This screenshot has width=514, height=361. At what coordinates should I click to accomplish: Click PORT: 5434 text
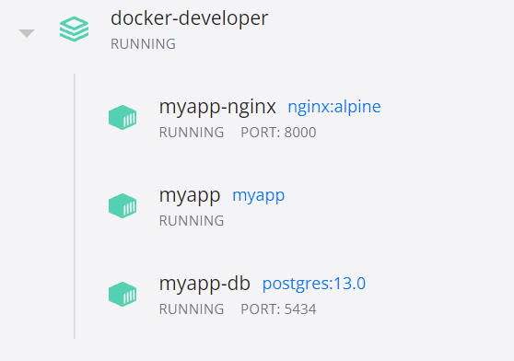click(x=278, y=309)
